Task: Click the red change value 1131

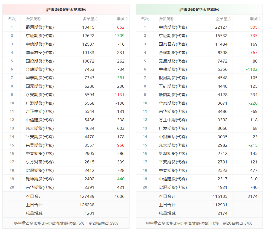Action: 119,95
